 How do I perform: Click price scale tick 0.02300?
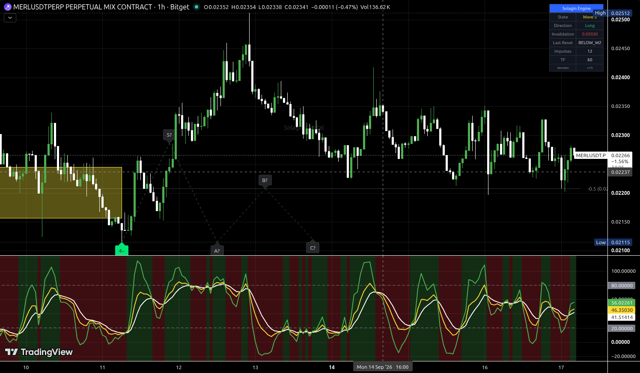pos(620,135)
